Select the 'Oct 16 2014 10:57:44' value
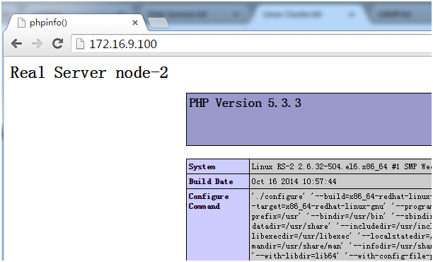Image resolution: width=433 pixels, height=262 pixels. tap(294, 181)
